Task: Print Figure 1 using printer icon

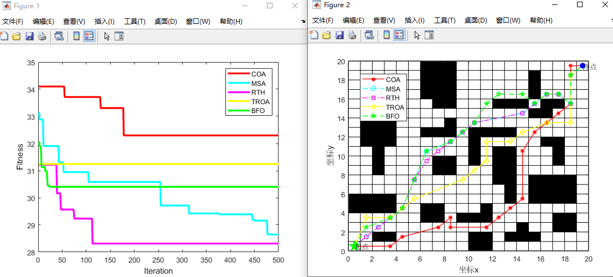Action: pyautogui.click(x=42, y=37)
